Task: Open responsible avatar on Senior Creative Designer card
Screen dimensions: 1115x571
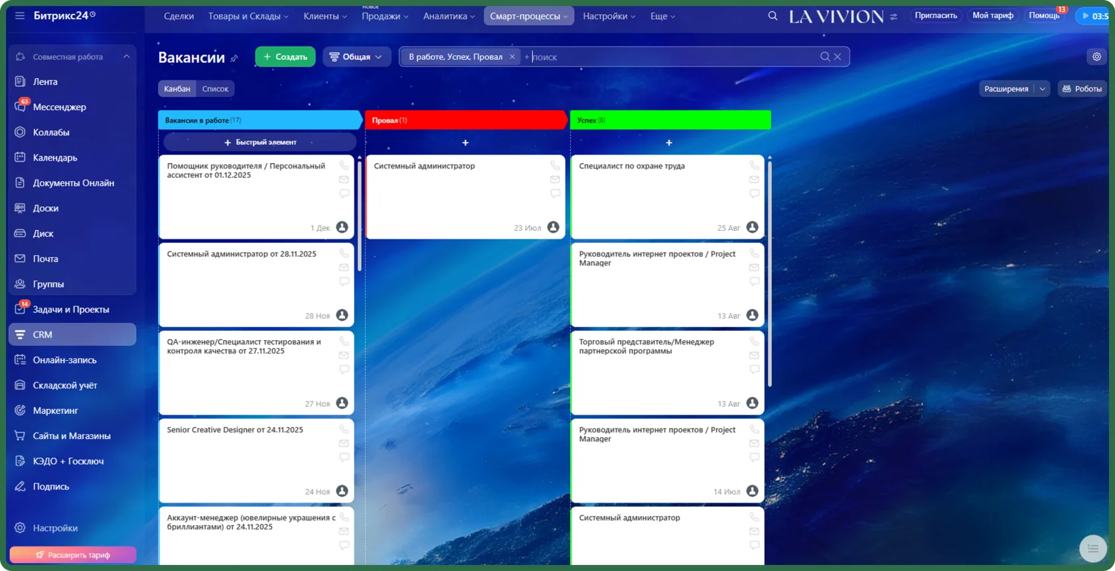Action: click(x=342, y=491)
